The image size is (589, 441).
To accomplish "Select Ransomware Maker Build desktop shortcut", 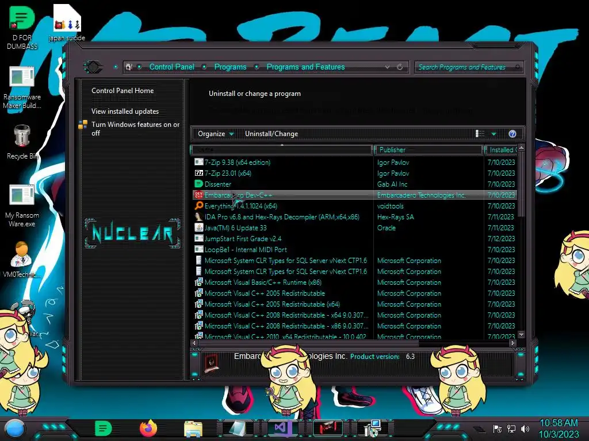I will (x=22, y=88).
